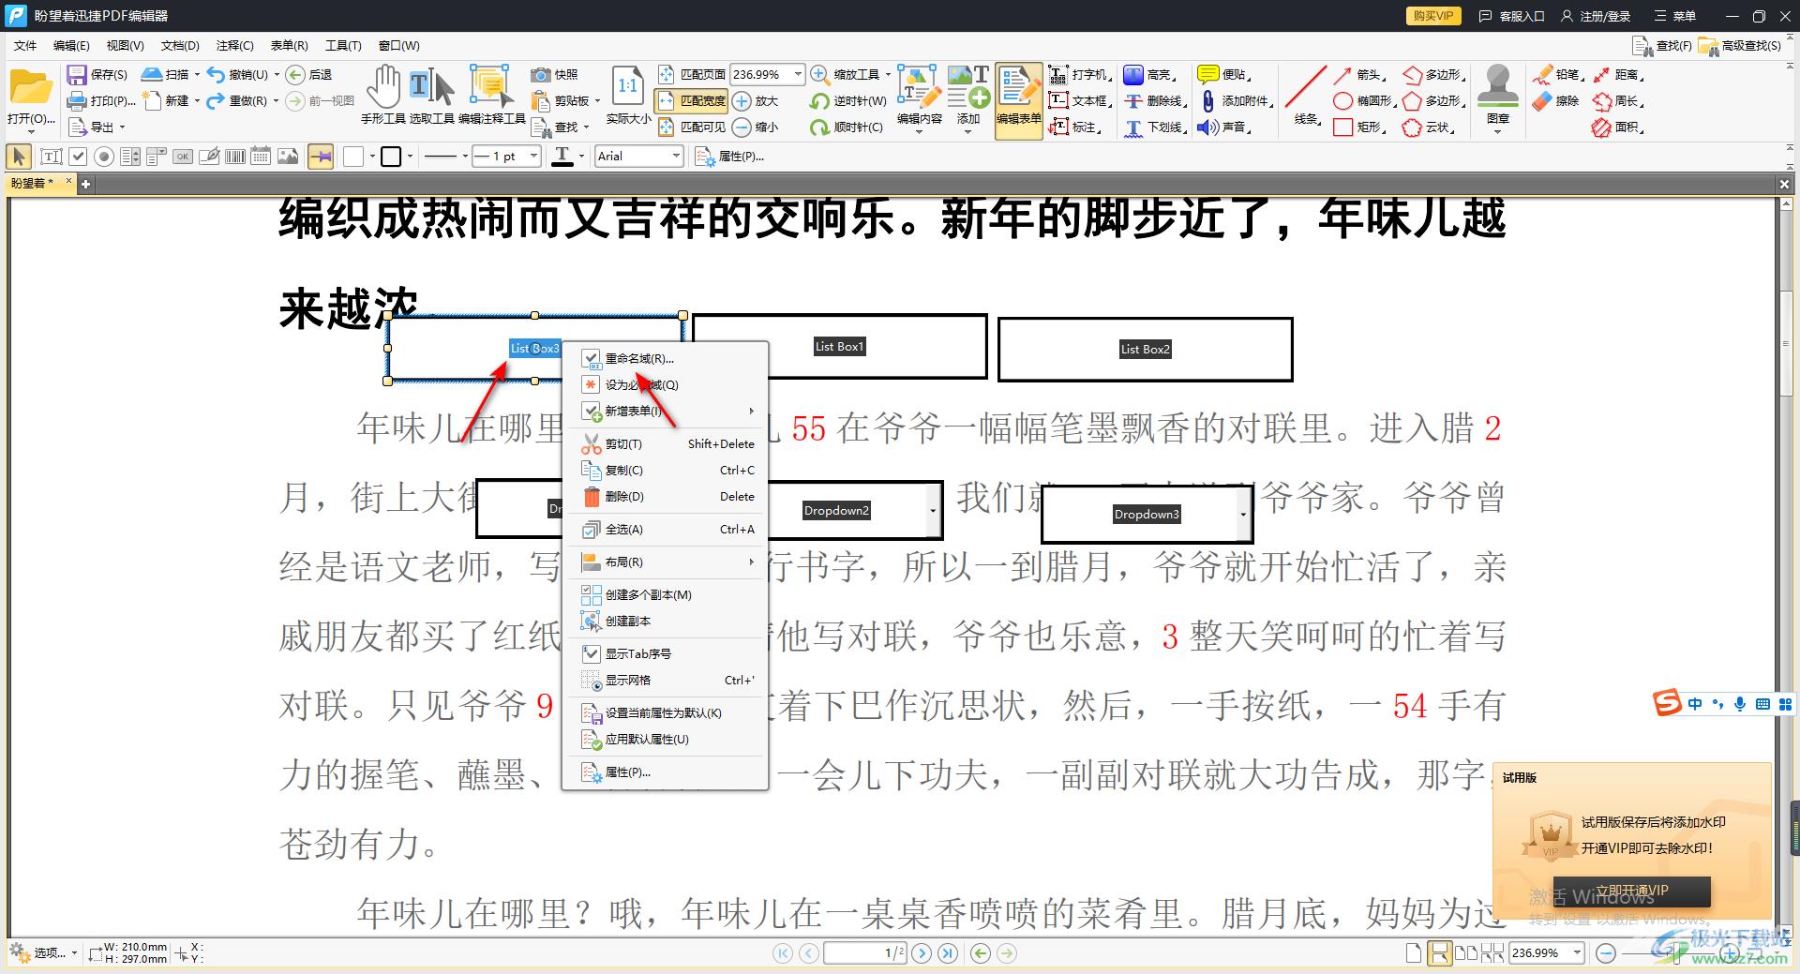
Task: Expand the 布局(R) submenu
Action: point(666,562)
